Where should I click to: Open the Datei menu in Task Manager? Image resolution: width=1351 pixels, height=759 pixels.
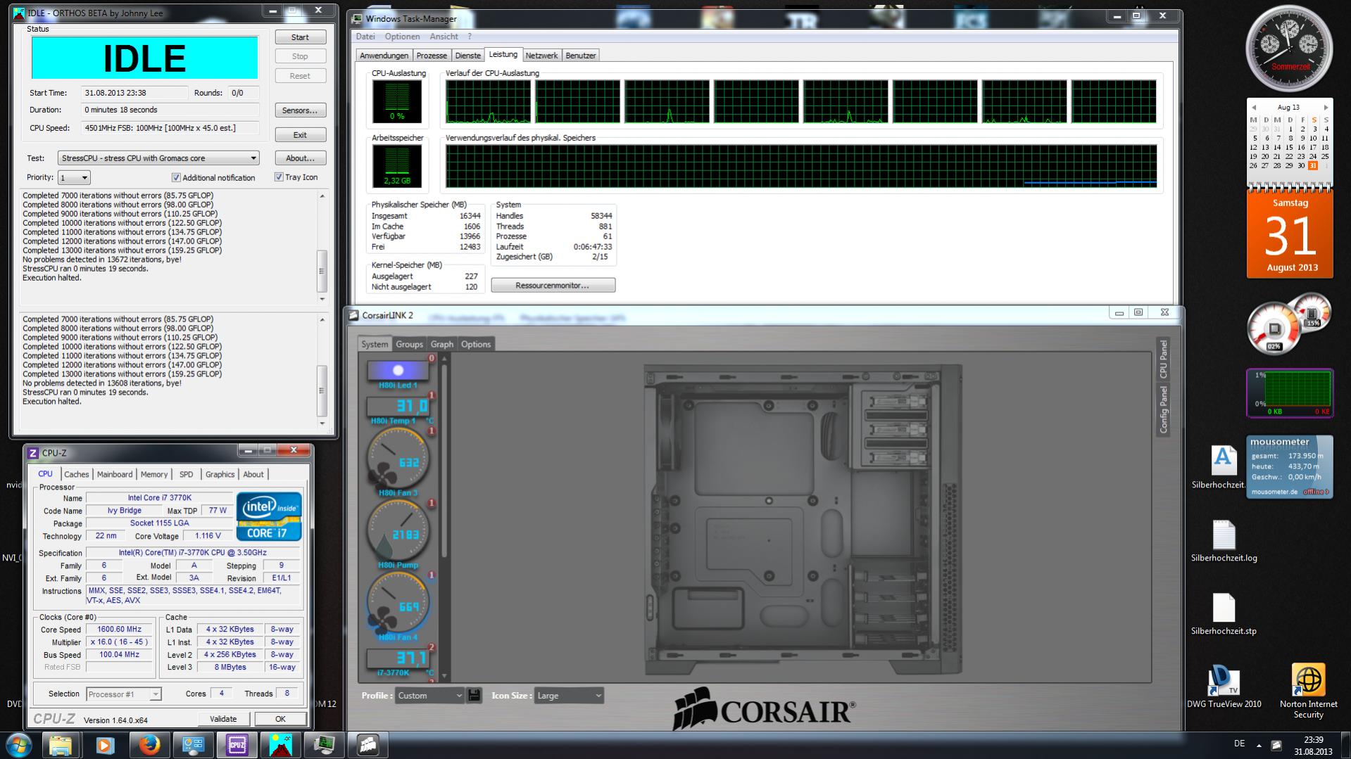click(365, 37)
